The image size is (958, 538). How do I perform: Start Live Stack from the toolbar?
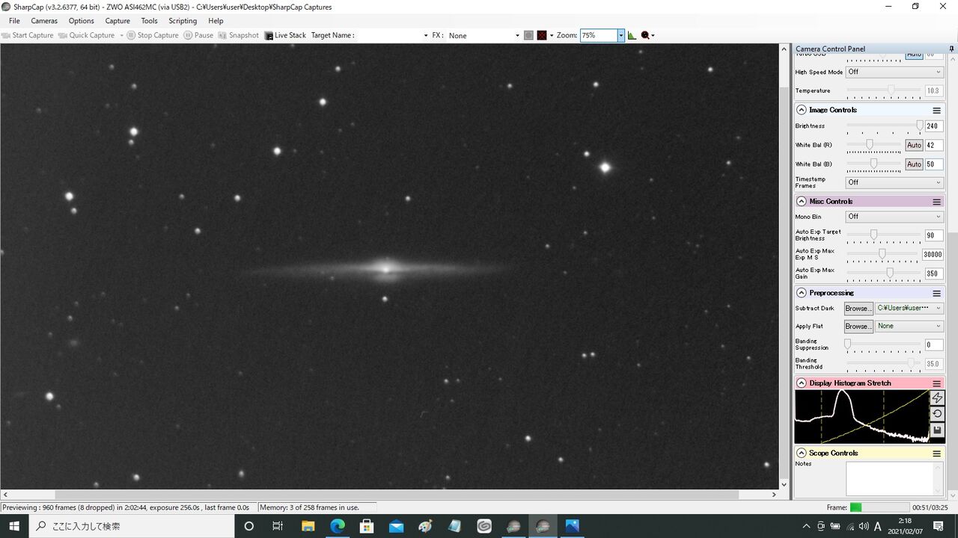pyautogui.click(x=285, y=35)
